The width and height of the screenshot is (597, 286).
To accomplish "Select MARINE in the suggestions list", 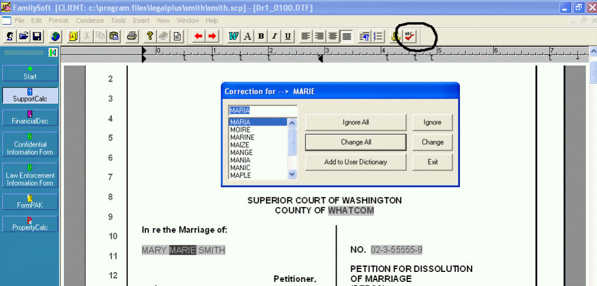I will point(242,137).
